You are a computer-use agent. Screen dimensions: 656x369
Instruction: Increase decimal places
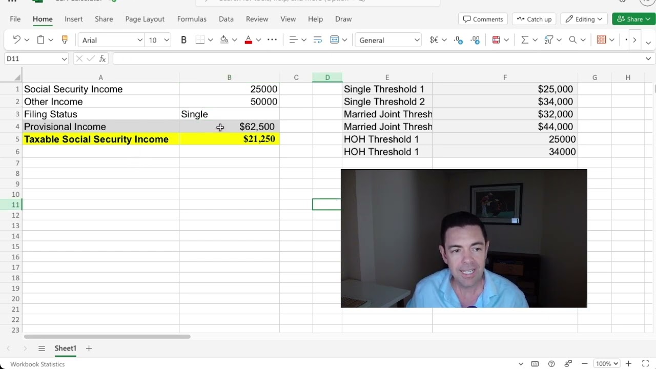pos(475,40)
